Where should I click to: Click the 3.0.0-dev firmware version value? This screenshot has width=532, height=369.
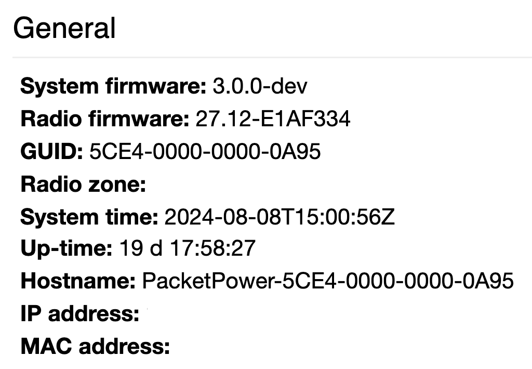pos(260,86)
